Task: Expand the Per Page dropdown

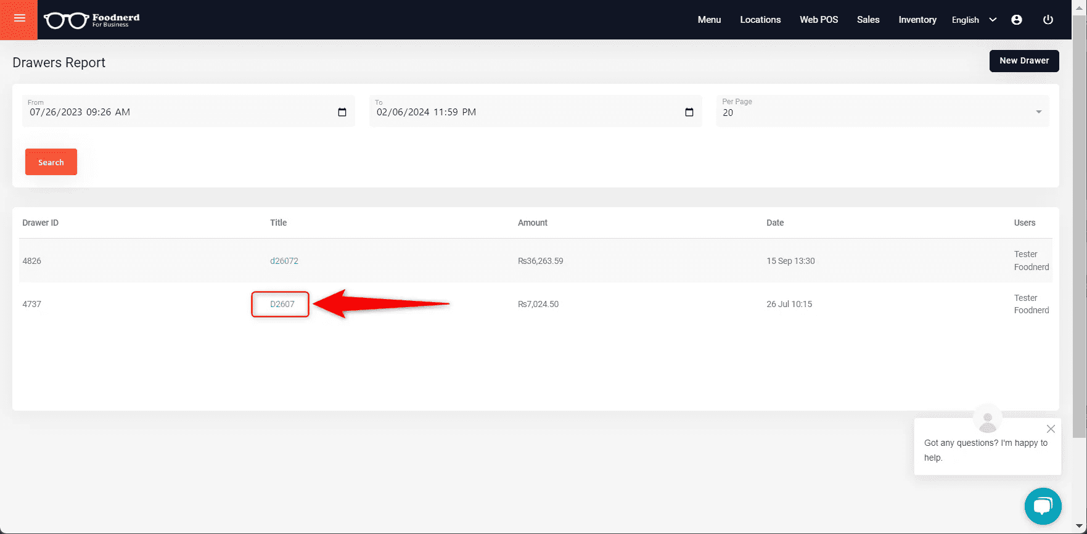Action: pyautogui.click(x=882, y=111)
